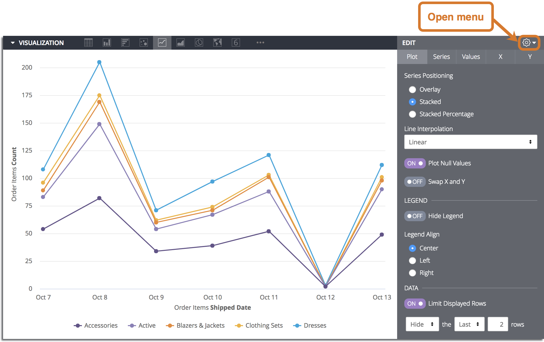544x342 pixels.
Task: Open the Y axis settings tab
Action: click(x=529, y=57)
